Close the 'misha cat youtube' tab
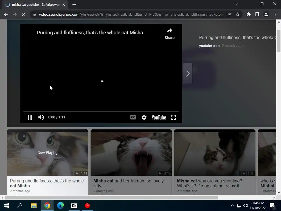 64,5
